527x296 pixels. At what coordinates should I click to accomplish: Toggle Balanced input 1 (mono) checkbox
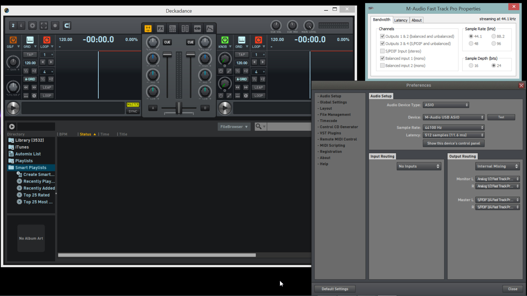coord(382,58)
